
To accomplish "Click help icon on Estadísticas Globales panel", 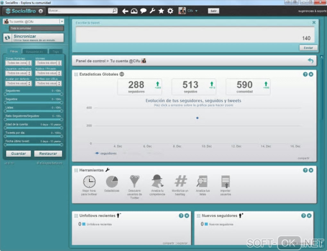I will pos(305,74).
